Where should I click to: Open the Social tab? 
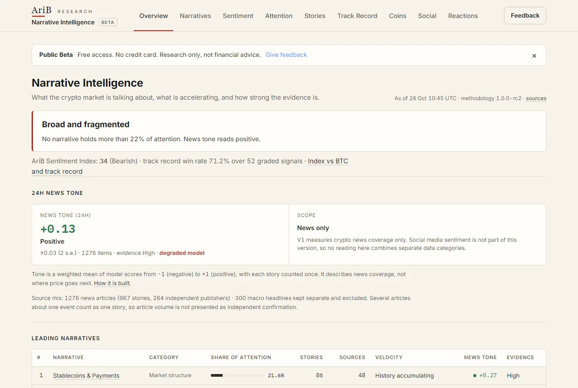[427, 16]
